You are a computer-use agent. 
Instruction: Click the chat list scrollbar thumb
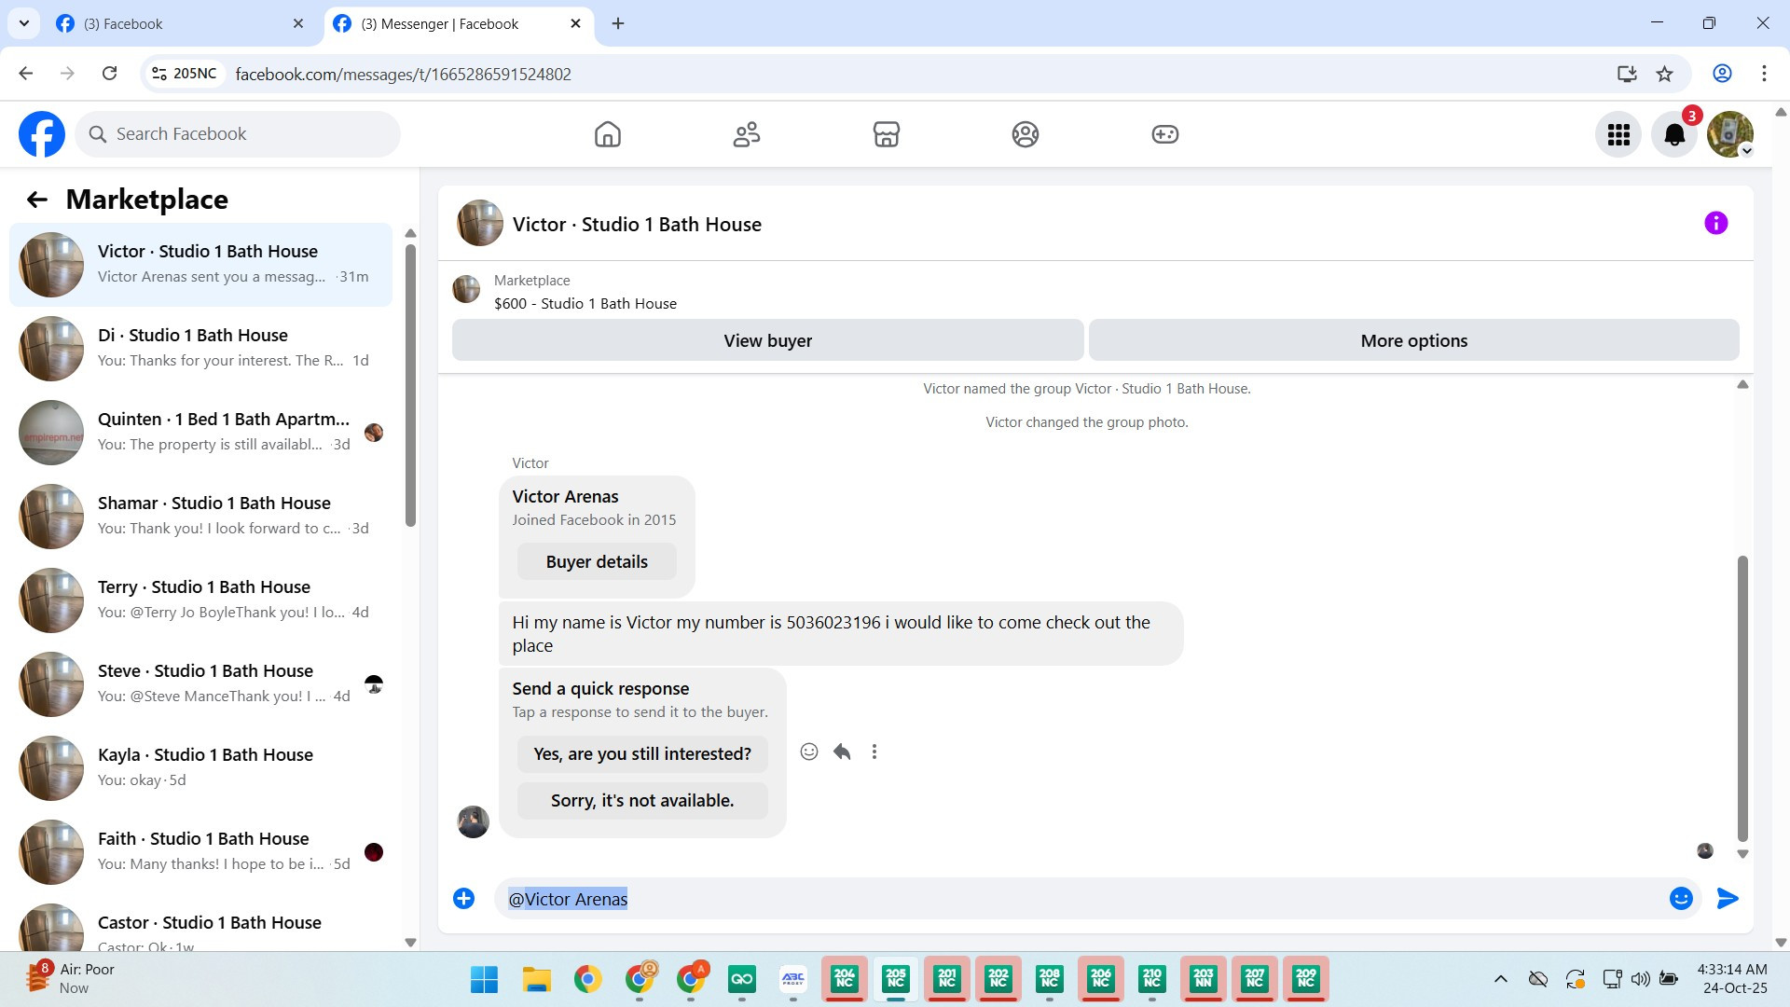pyautogui.click(x=410, y=384)
